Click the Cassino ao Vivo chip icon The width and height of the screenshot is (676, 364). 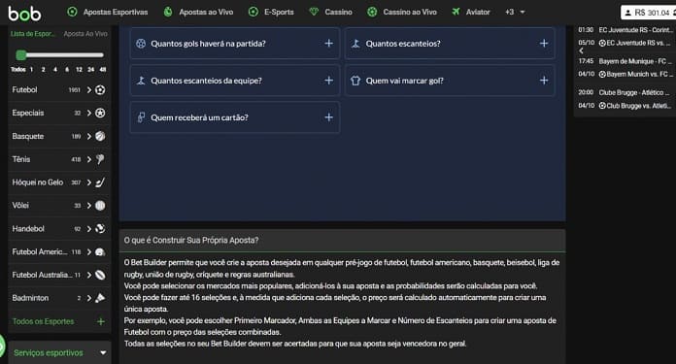click(372, 12)
